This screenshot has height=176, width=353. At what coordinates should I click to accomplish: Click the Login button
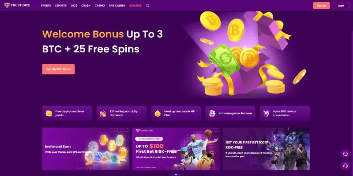tap(341, 6)
